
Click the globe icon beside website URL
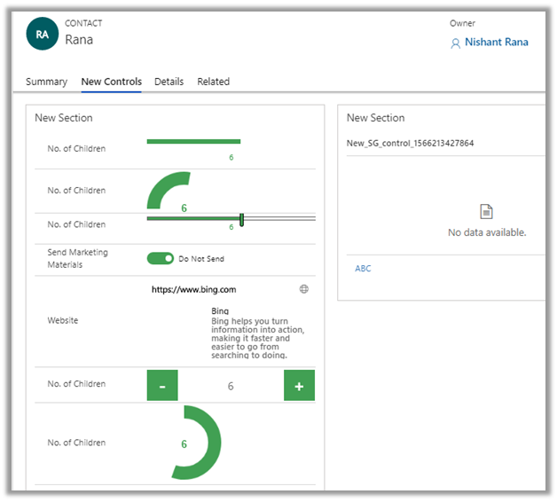click(x=304, y=289)
